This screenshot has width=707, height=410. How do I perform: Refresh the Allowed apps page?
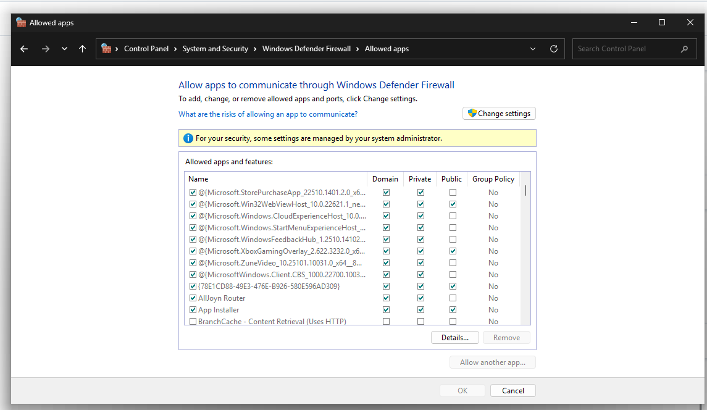pos(554,49)
